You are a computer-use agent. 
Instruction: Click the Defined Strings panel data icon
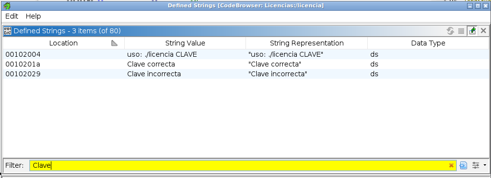[x=7, y=31]
